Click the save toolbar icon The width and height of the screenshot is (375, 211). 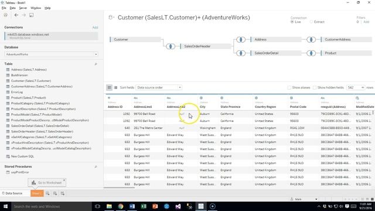[31, 15]
